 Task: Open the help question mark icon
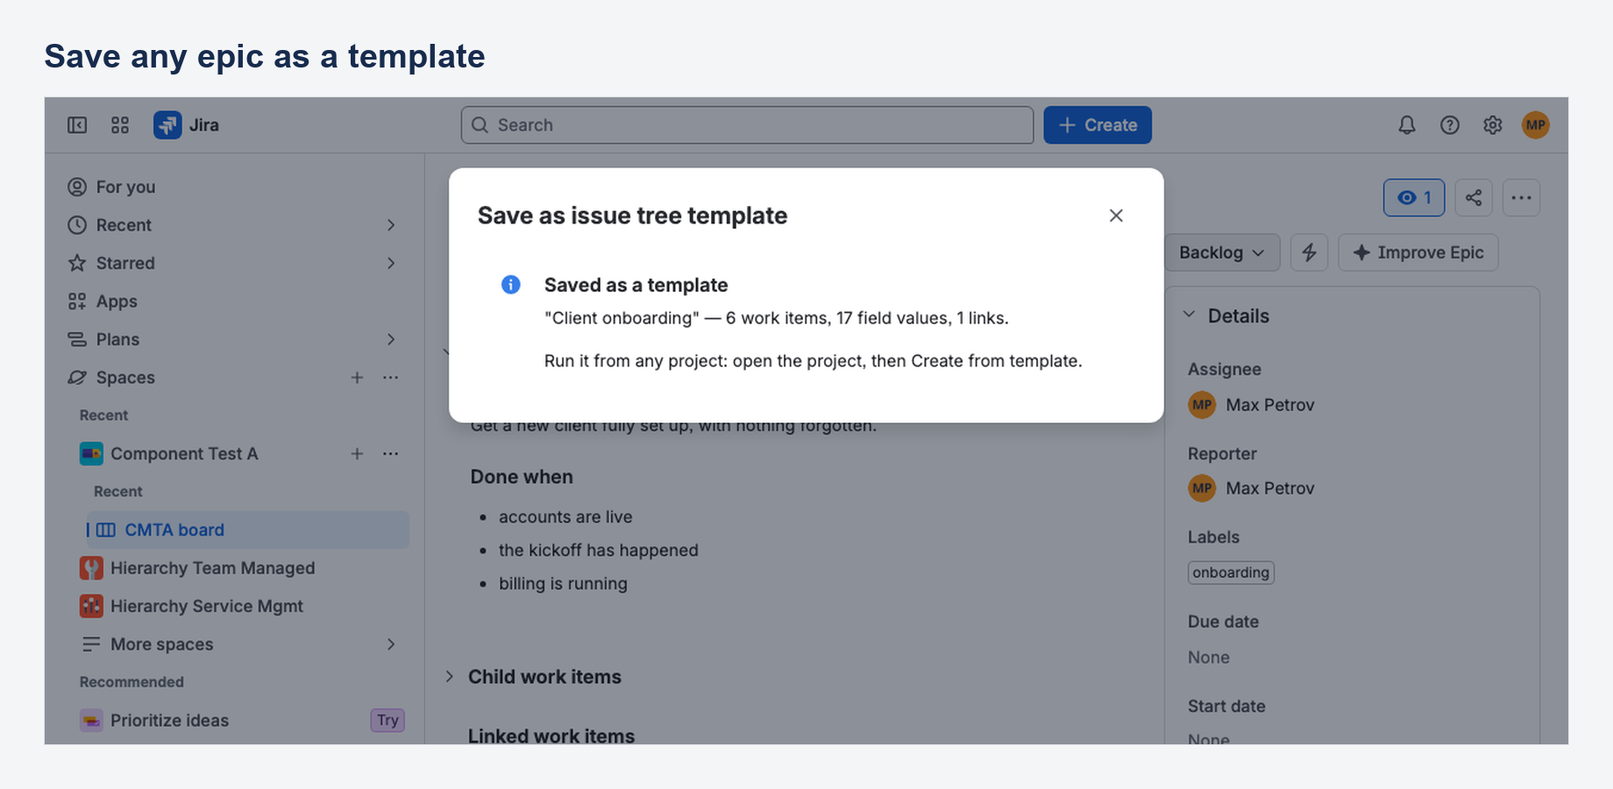click(x=1450, y=125)
